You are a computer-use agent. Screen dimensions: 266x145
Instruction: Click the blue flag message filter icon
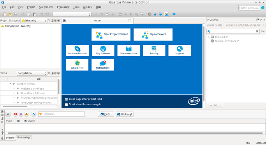tap(33, 114)
